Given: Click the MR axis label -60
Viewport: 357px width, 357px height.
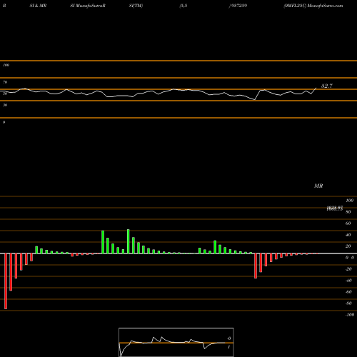Looking at the screenshot, I should 348,292.
